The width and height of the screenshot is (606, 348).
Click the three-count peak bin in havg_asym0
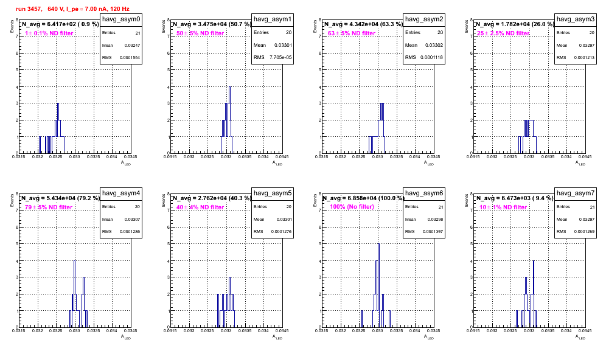(58, 128)
